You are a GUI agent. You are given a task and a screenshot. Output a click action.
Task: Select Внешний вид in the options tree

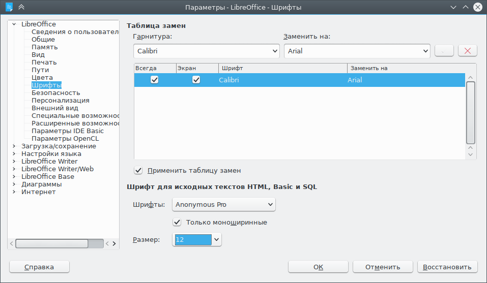[x=55, y=108]
